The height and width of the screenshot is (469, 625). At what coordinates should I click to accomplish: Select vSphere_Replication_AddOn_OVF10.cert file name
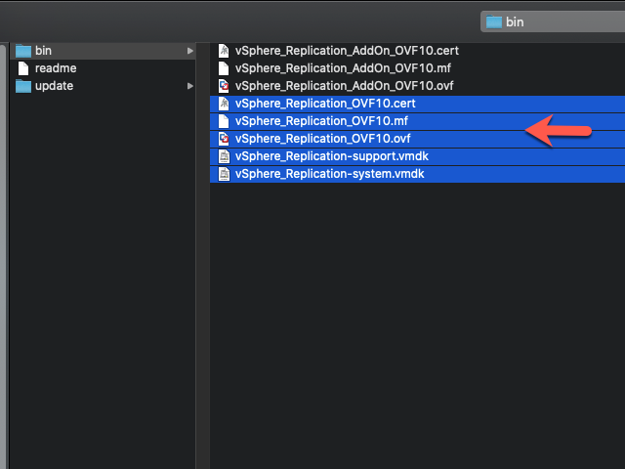pos(347,51)
